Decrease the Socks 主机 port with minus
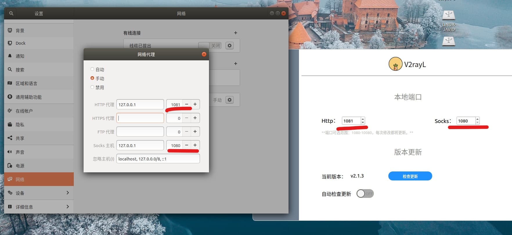512x235 pixels. click(187, 145)
